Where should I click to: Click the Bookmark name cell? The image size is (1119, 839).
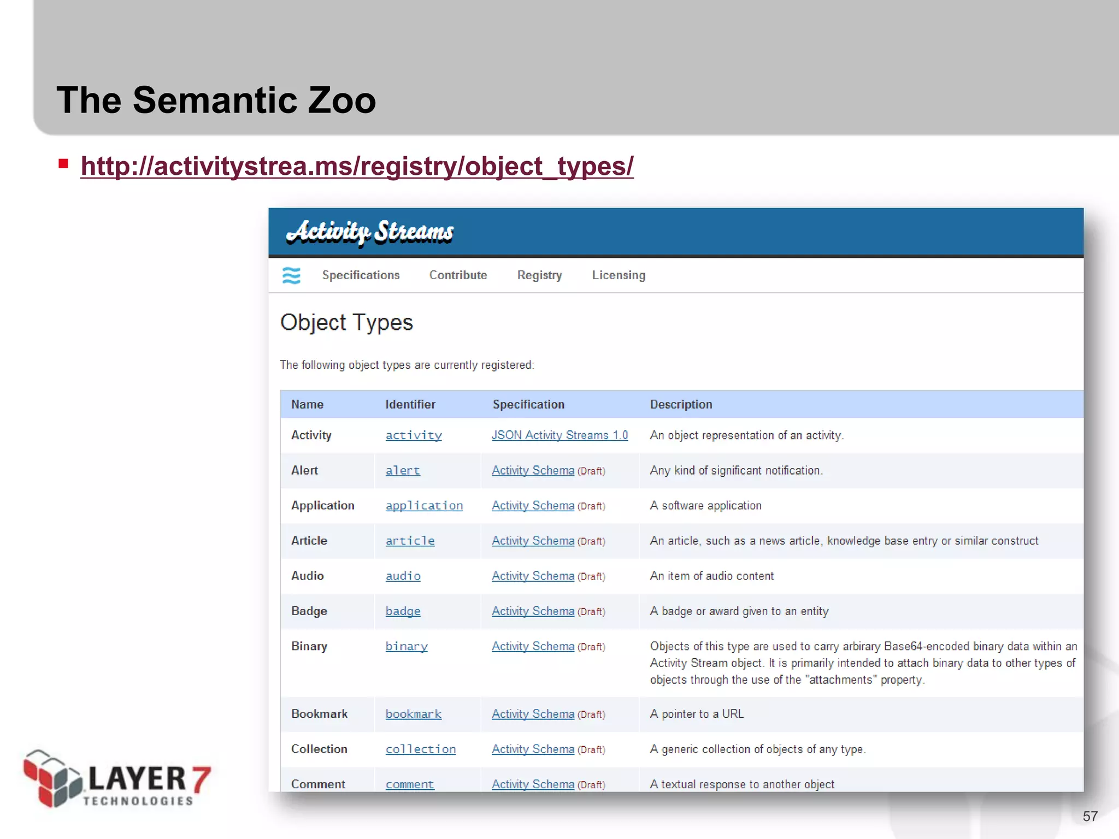tap(319, 714)
